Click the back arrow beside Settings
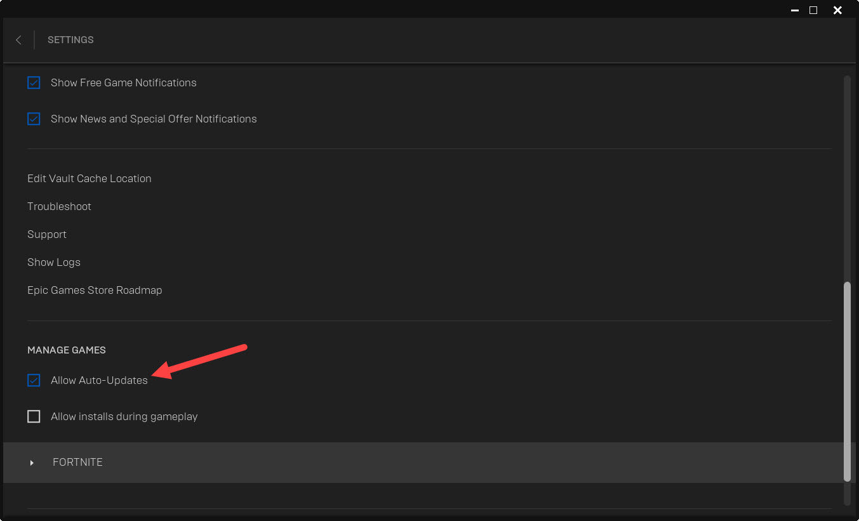859x521 pixels. pos(18,40)
